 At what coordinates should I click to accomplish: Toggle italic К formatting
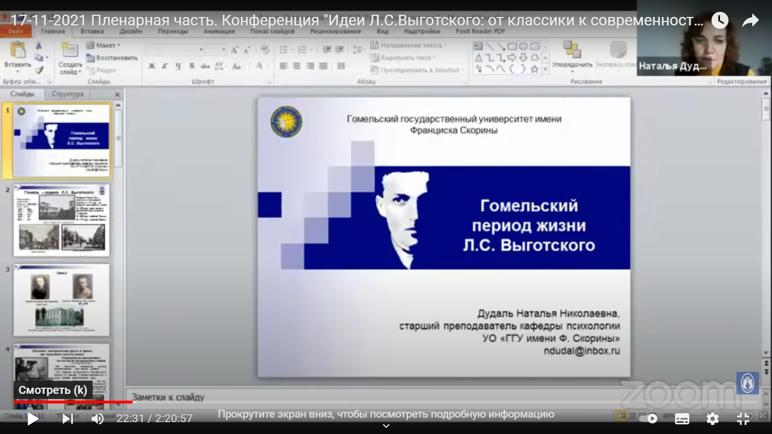(164, 66)
